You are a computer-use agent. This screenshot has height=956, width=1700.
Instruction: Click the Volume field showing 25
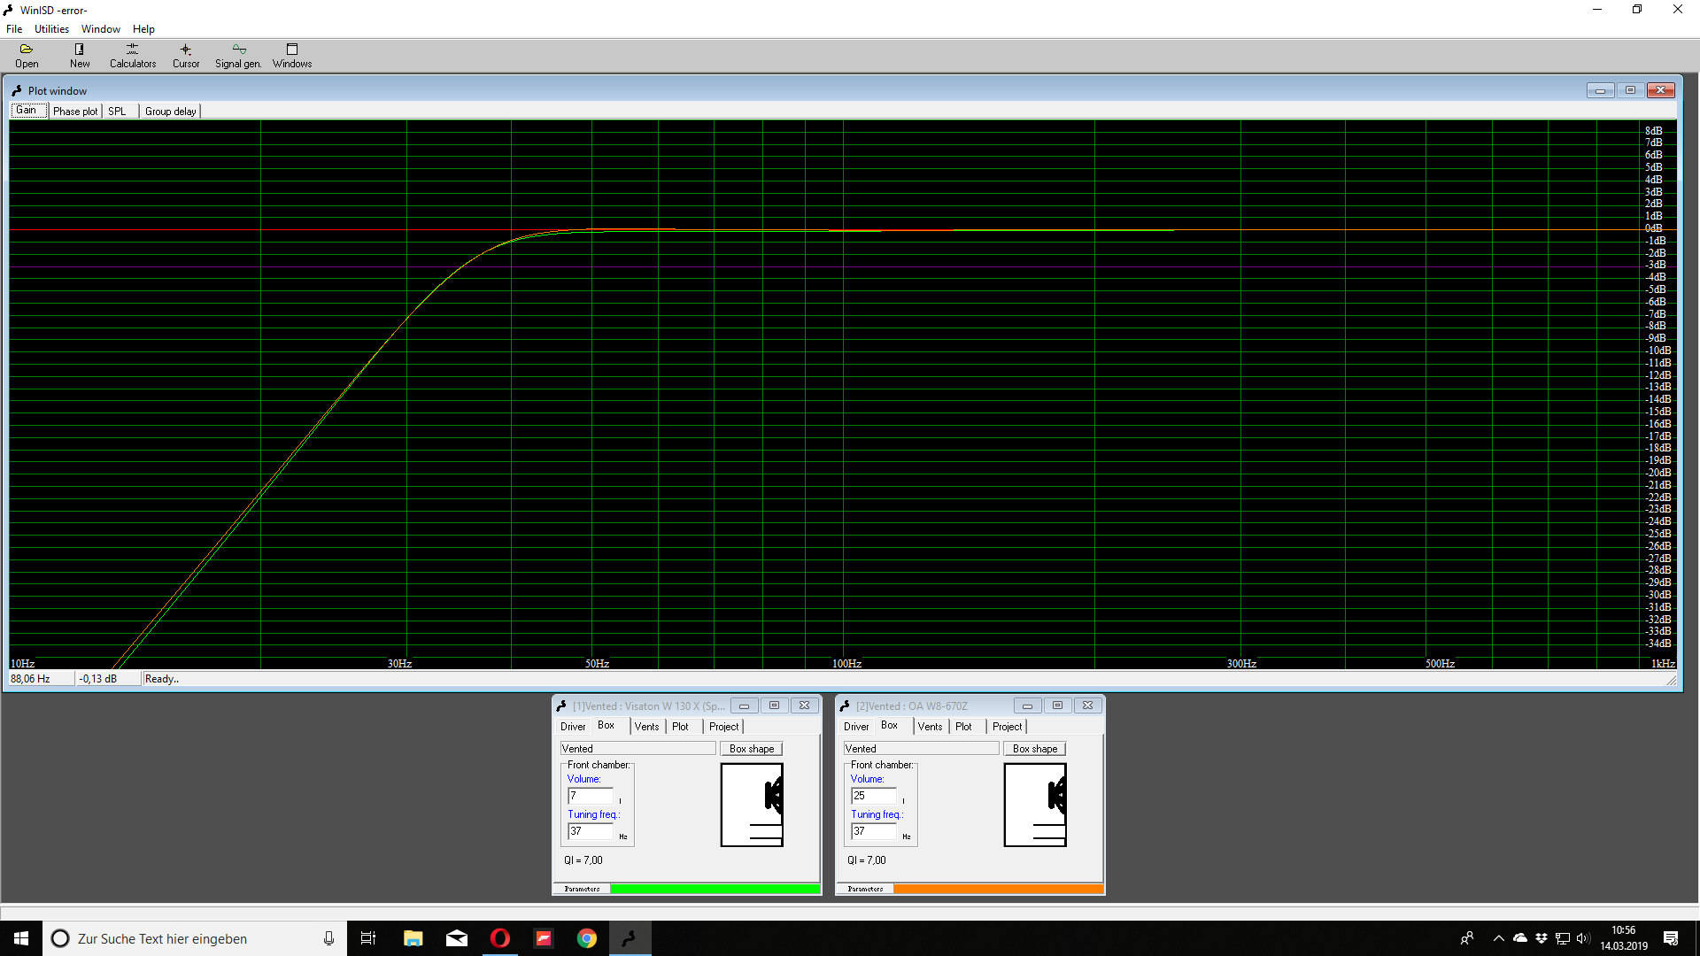[873, 796]
